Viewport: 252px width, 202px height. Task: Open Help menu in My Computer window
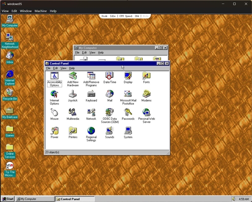(101, 53)
